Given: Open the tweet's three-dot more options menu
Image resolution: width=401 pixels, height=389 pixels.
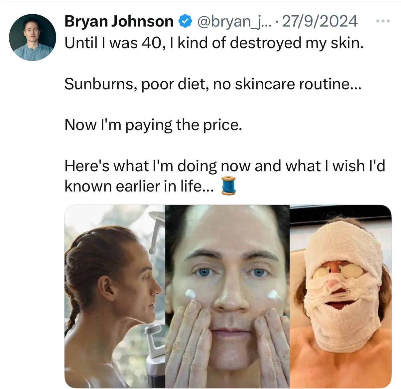Looking at the screenshot, I should [383, 21].
